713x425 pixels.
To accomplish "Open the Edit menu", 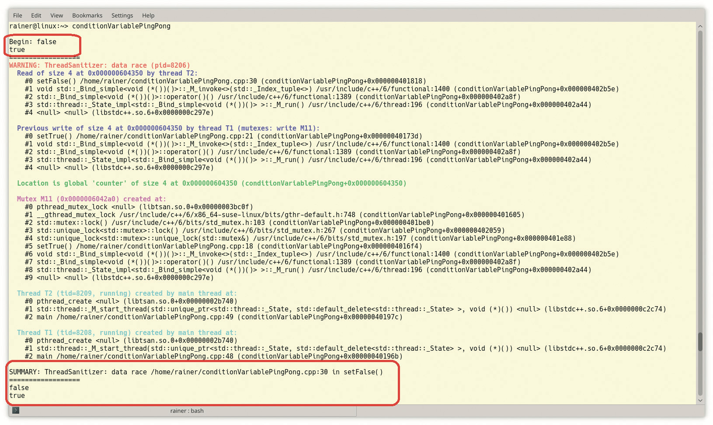I will click(36, 15).
